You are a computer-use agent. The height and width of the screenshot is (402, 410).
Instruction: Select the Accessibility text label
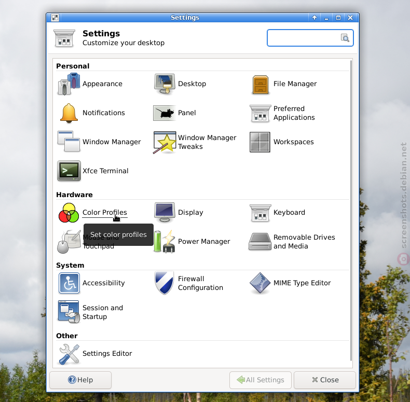tap(104, 283)
